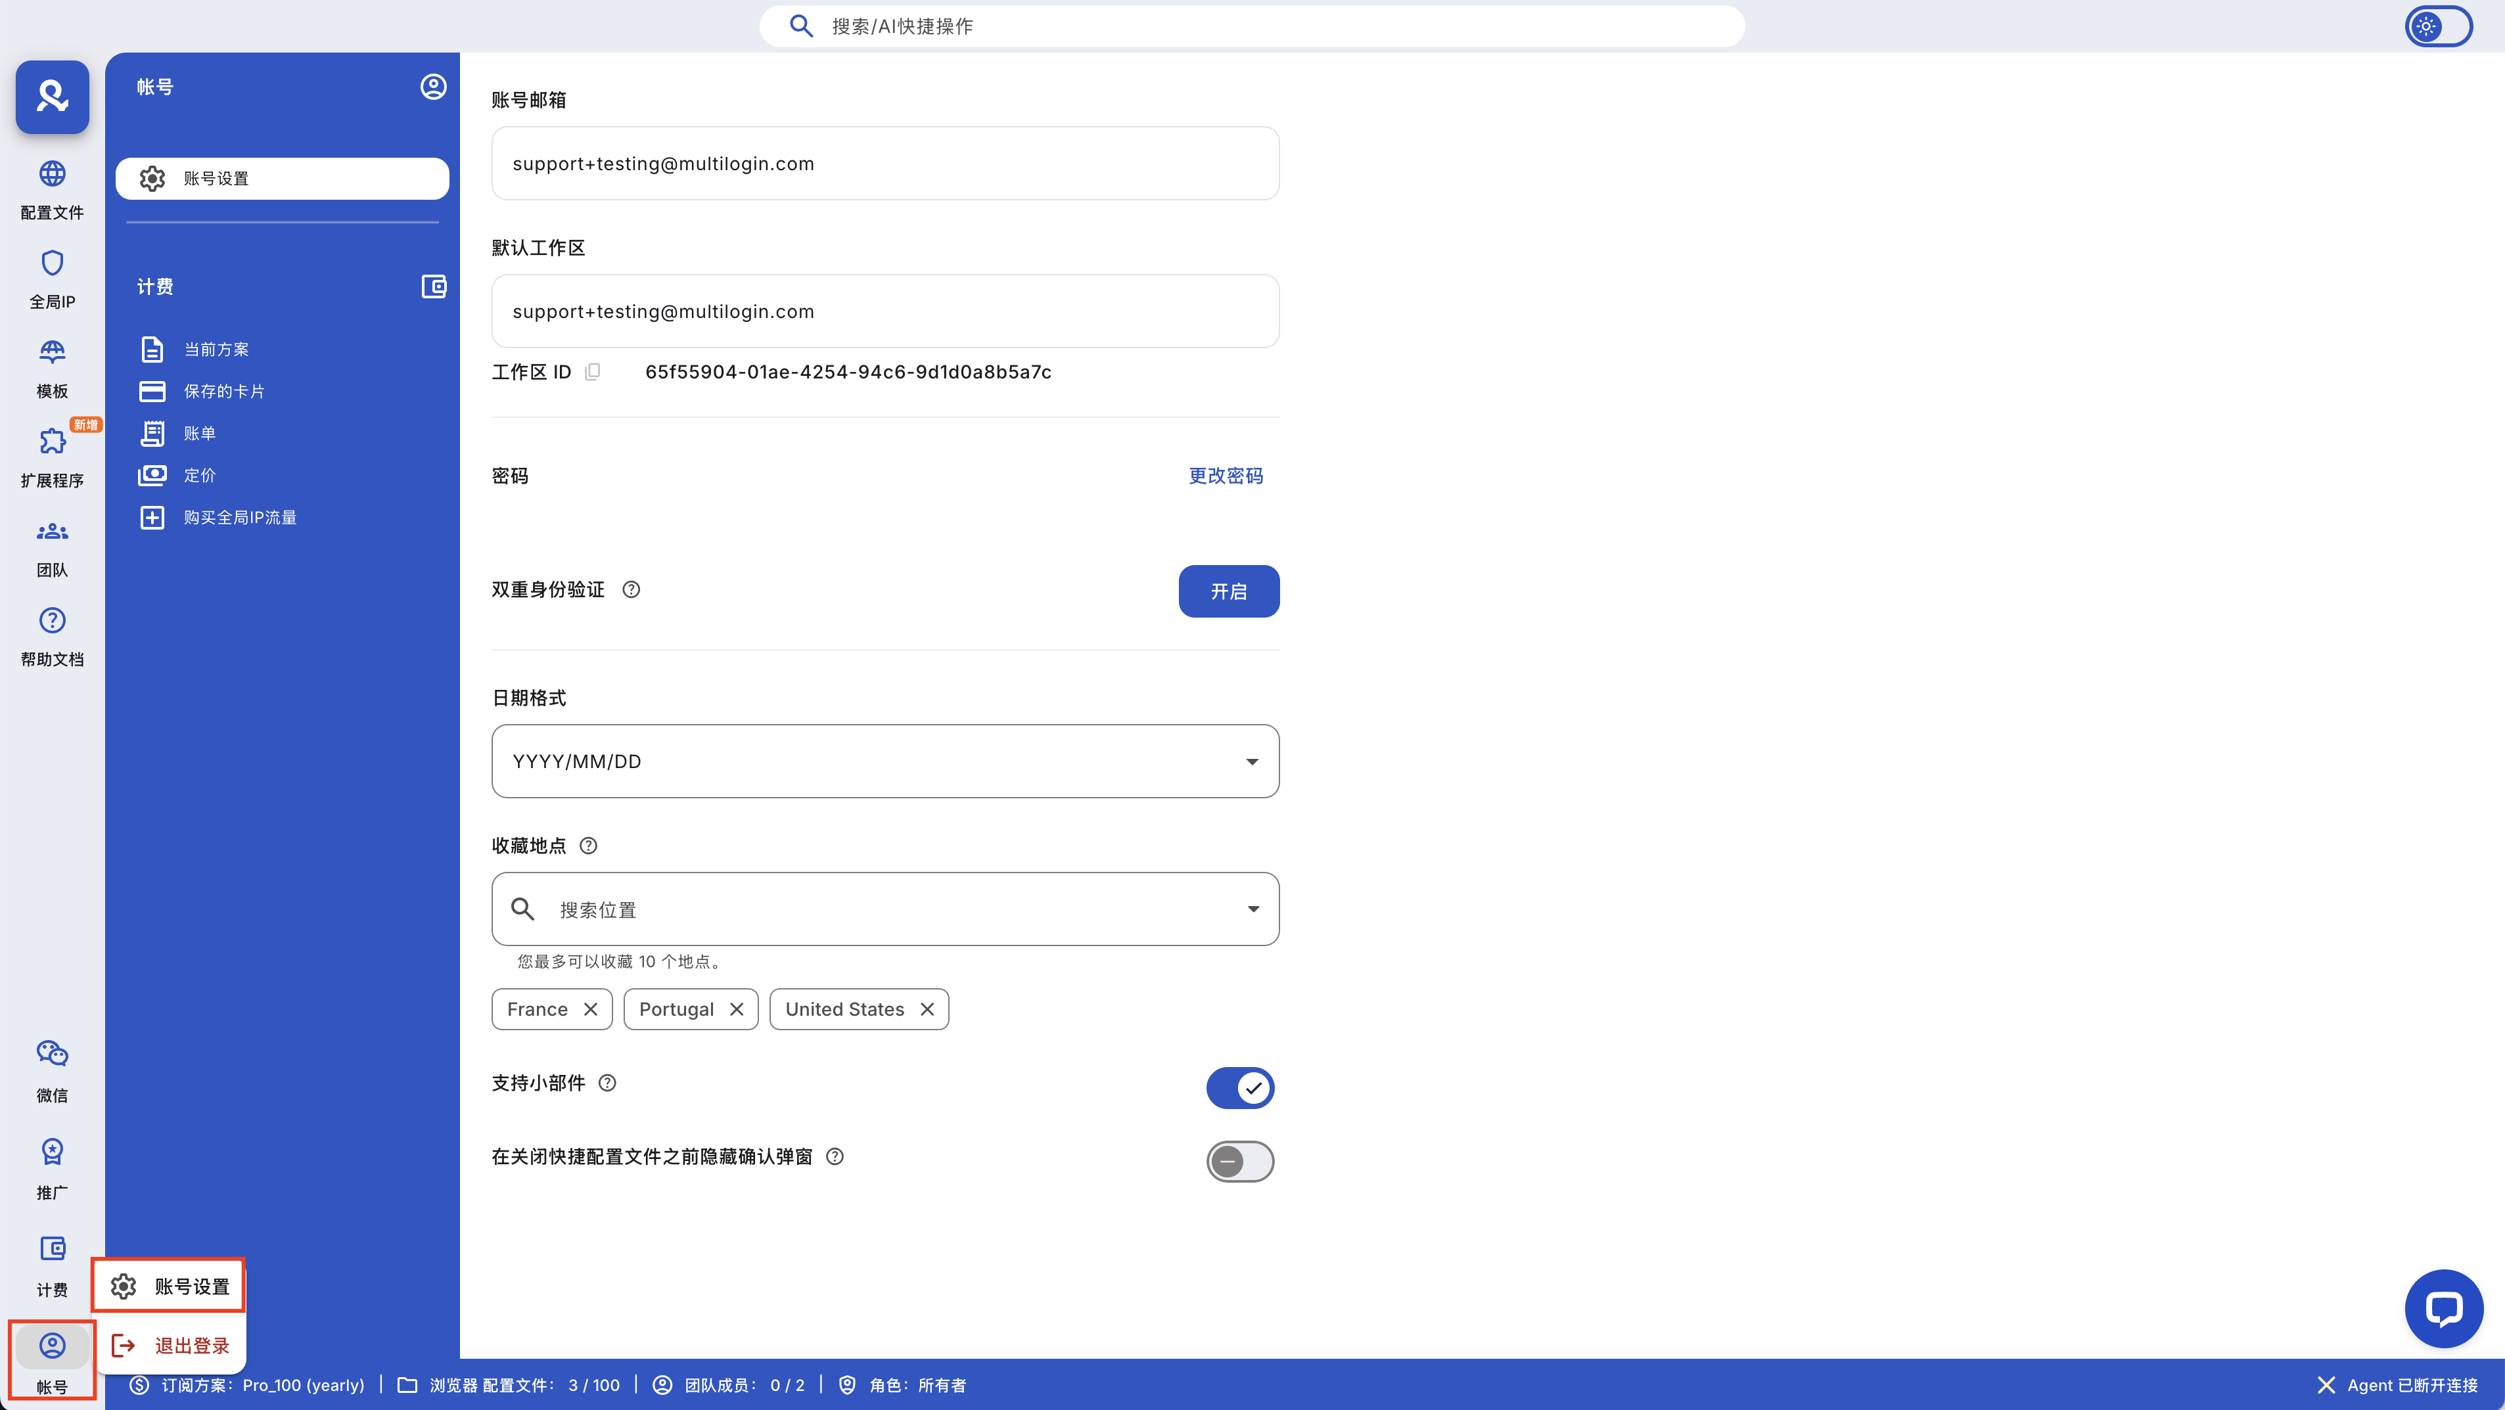Choose 账号设置 in the popup menu
This screenshot has height=1410, width=2505.
click(169, 1286)
